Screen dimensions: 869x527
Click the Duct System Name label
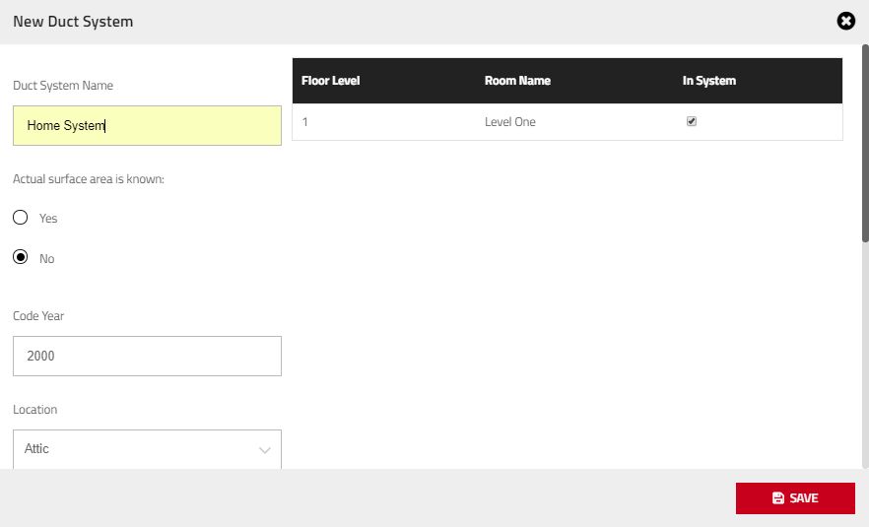coord(63,86)
